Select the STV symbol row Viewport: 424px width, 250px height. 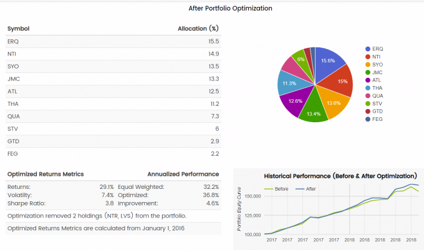pyautogui.click(x=113, y=129)
